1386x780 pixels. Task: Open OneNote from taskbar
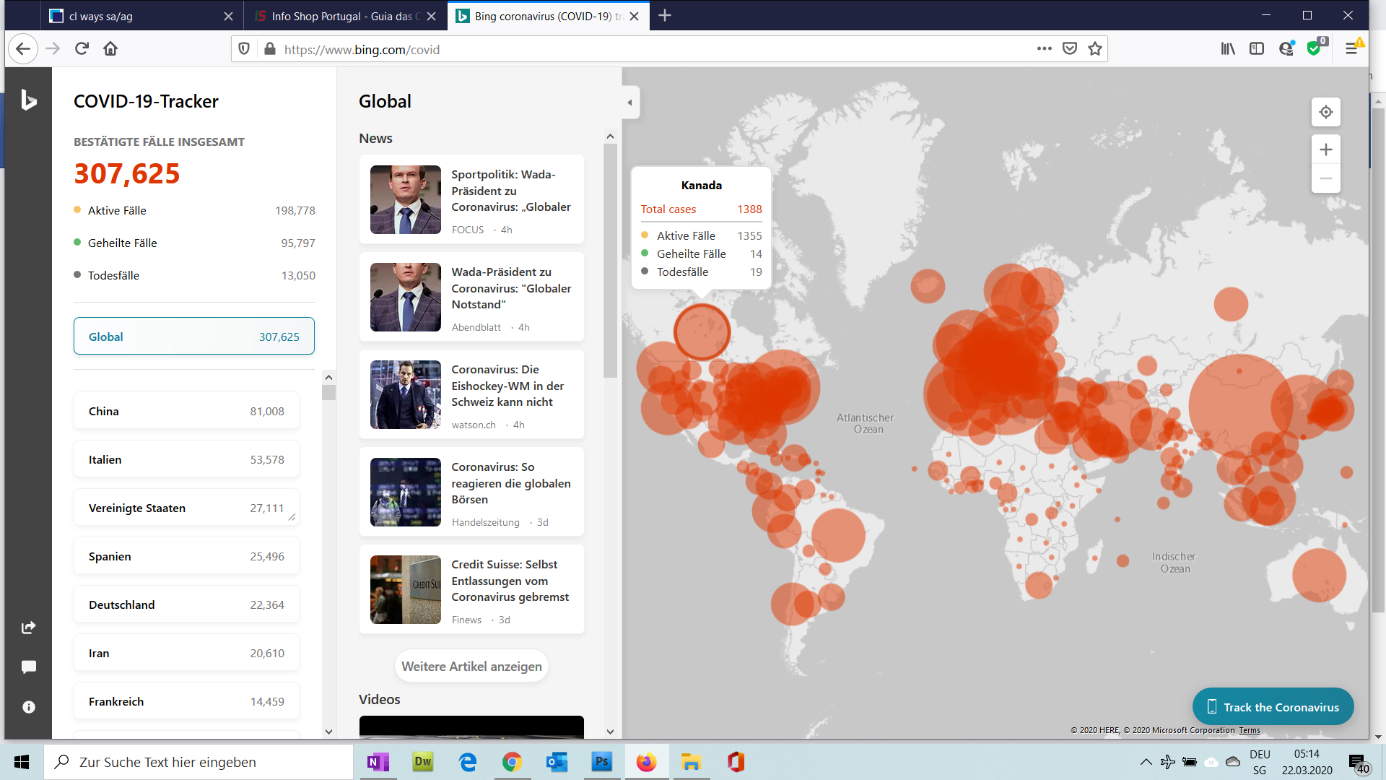378,762
